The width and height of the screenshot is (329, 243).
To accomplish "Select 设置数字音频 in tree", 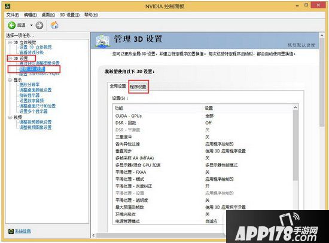I will click(32, 100).
